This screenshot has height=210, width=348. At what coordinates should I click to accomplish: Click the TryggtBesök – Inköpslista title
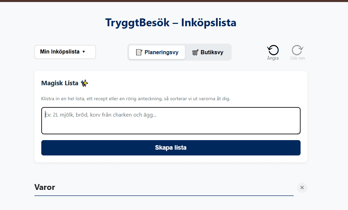(170, 22)
